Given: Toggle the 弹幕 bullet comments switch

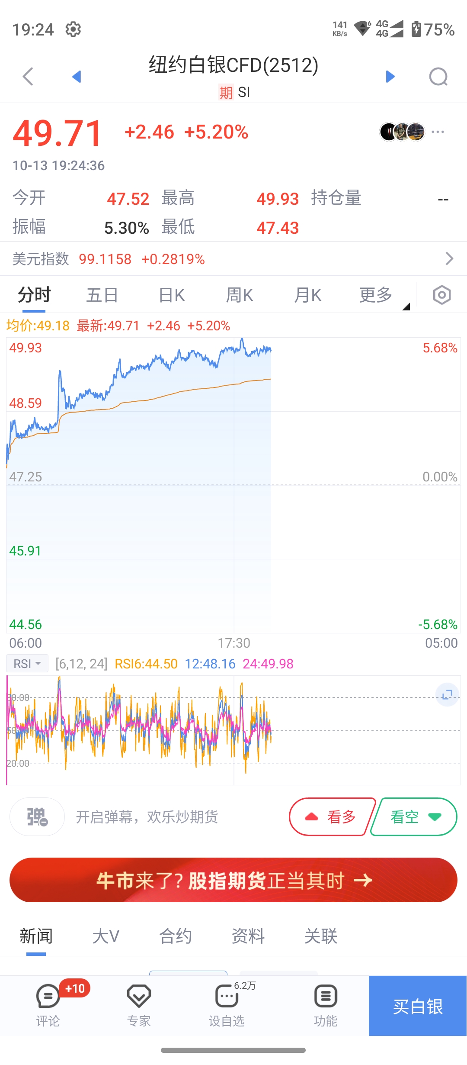Looking at the screenshot, I should point(37,817).
